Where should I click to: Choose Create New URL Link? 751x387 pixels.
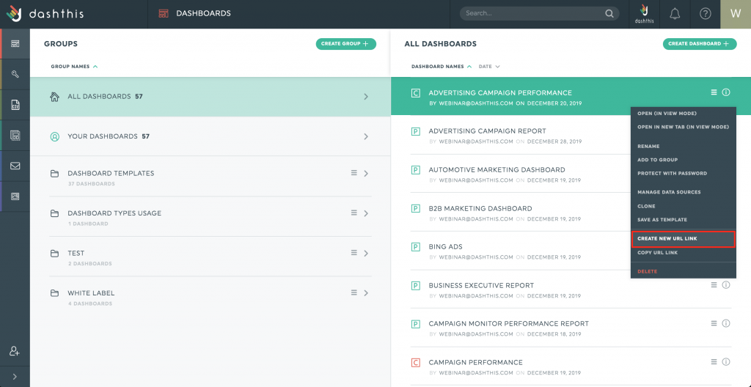[x=684, y=238]
